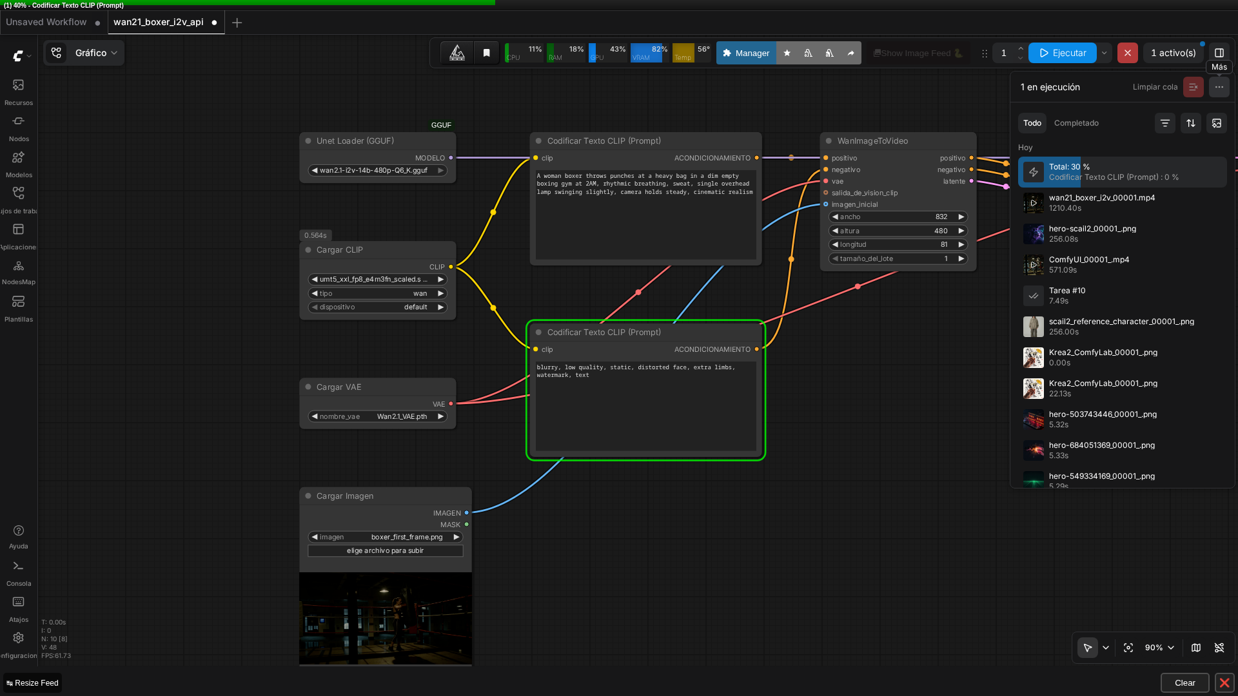Select the Todo queue tab
Viewport: 1238px width, 696px height.
(x=1032, y=123)
